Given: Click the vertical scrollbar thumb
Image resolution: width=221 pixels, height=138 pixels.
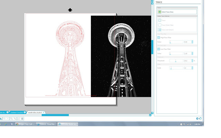Looking at the screenshot, I should point(152,47).
